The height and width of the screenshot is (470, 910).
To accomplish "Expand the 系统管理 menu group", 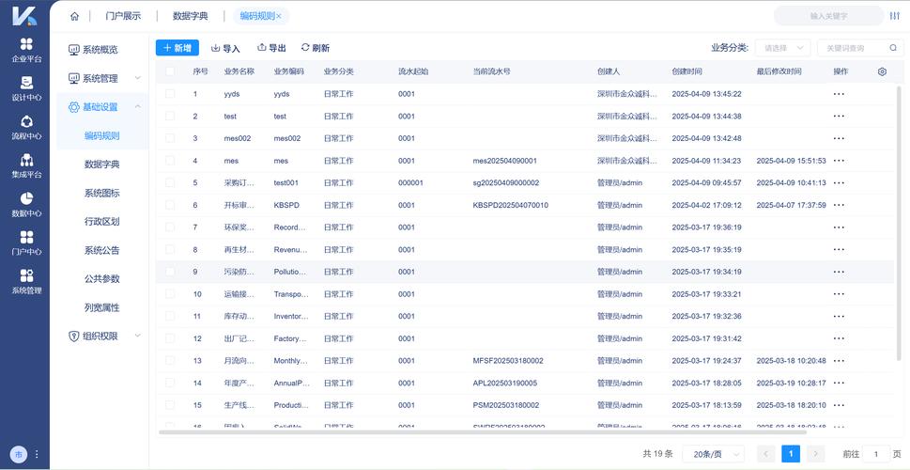I will point(102,78).
